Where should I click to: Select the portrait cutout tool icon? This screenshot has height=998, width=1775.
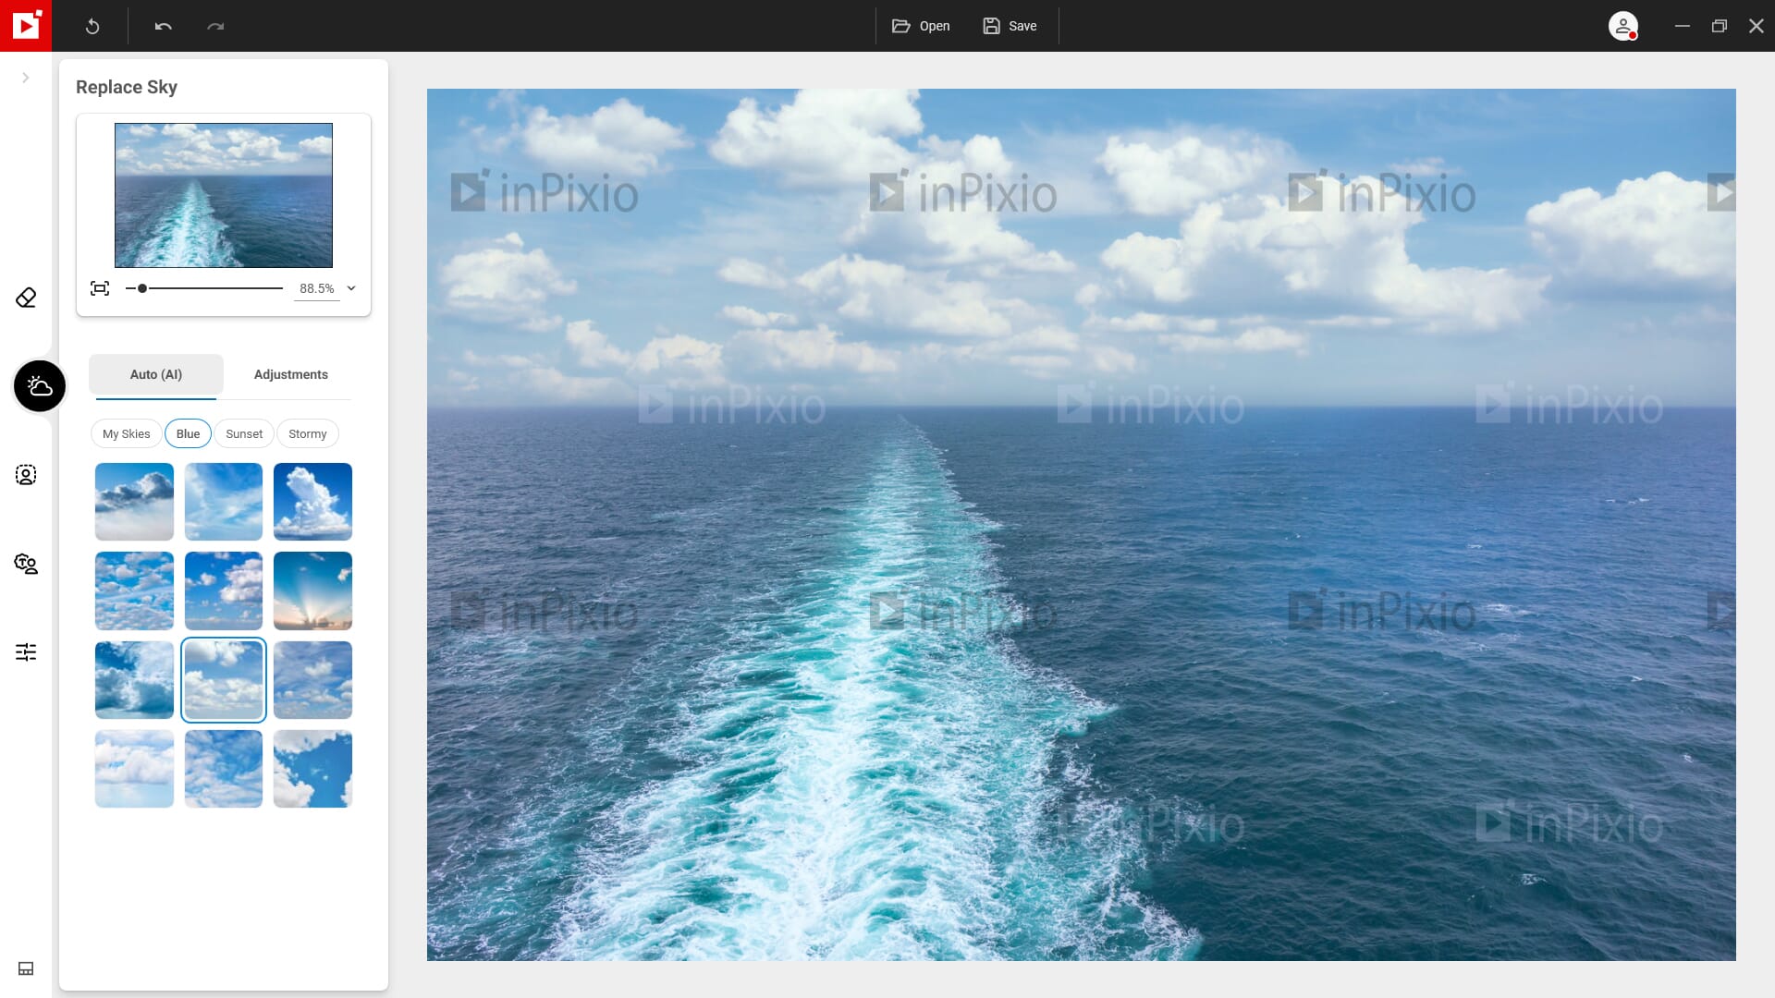[26, 475]
